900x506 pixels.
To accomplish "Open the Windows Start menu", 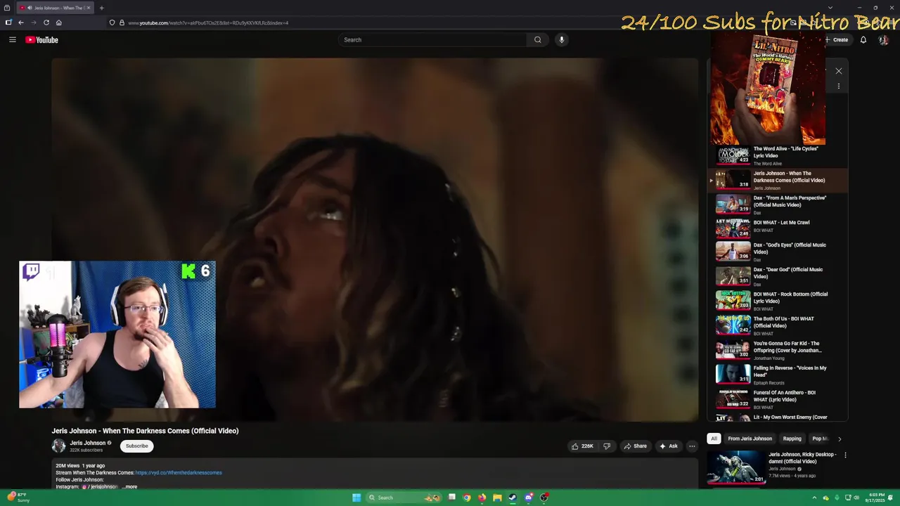I will coord(356,498).
